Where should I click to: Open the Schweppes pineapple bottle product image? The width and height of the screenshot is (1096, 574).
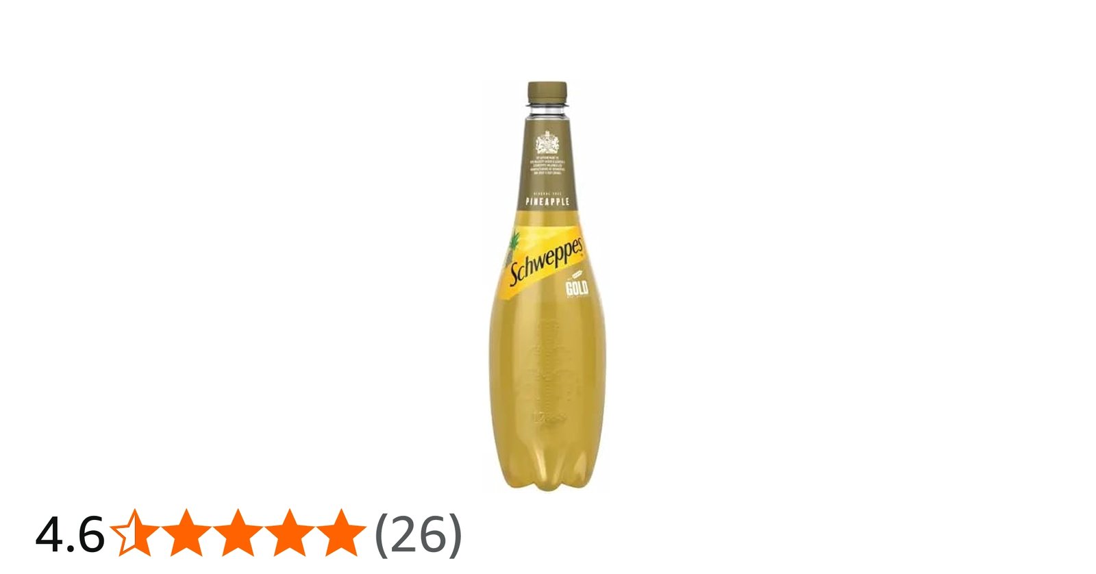point(547,286)
